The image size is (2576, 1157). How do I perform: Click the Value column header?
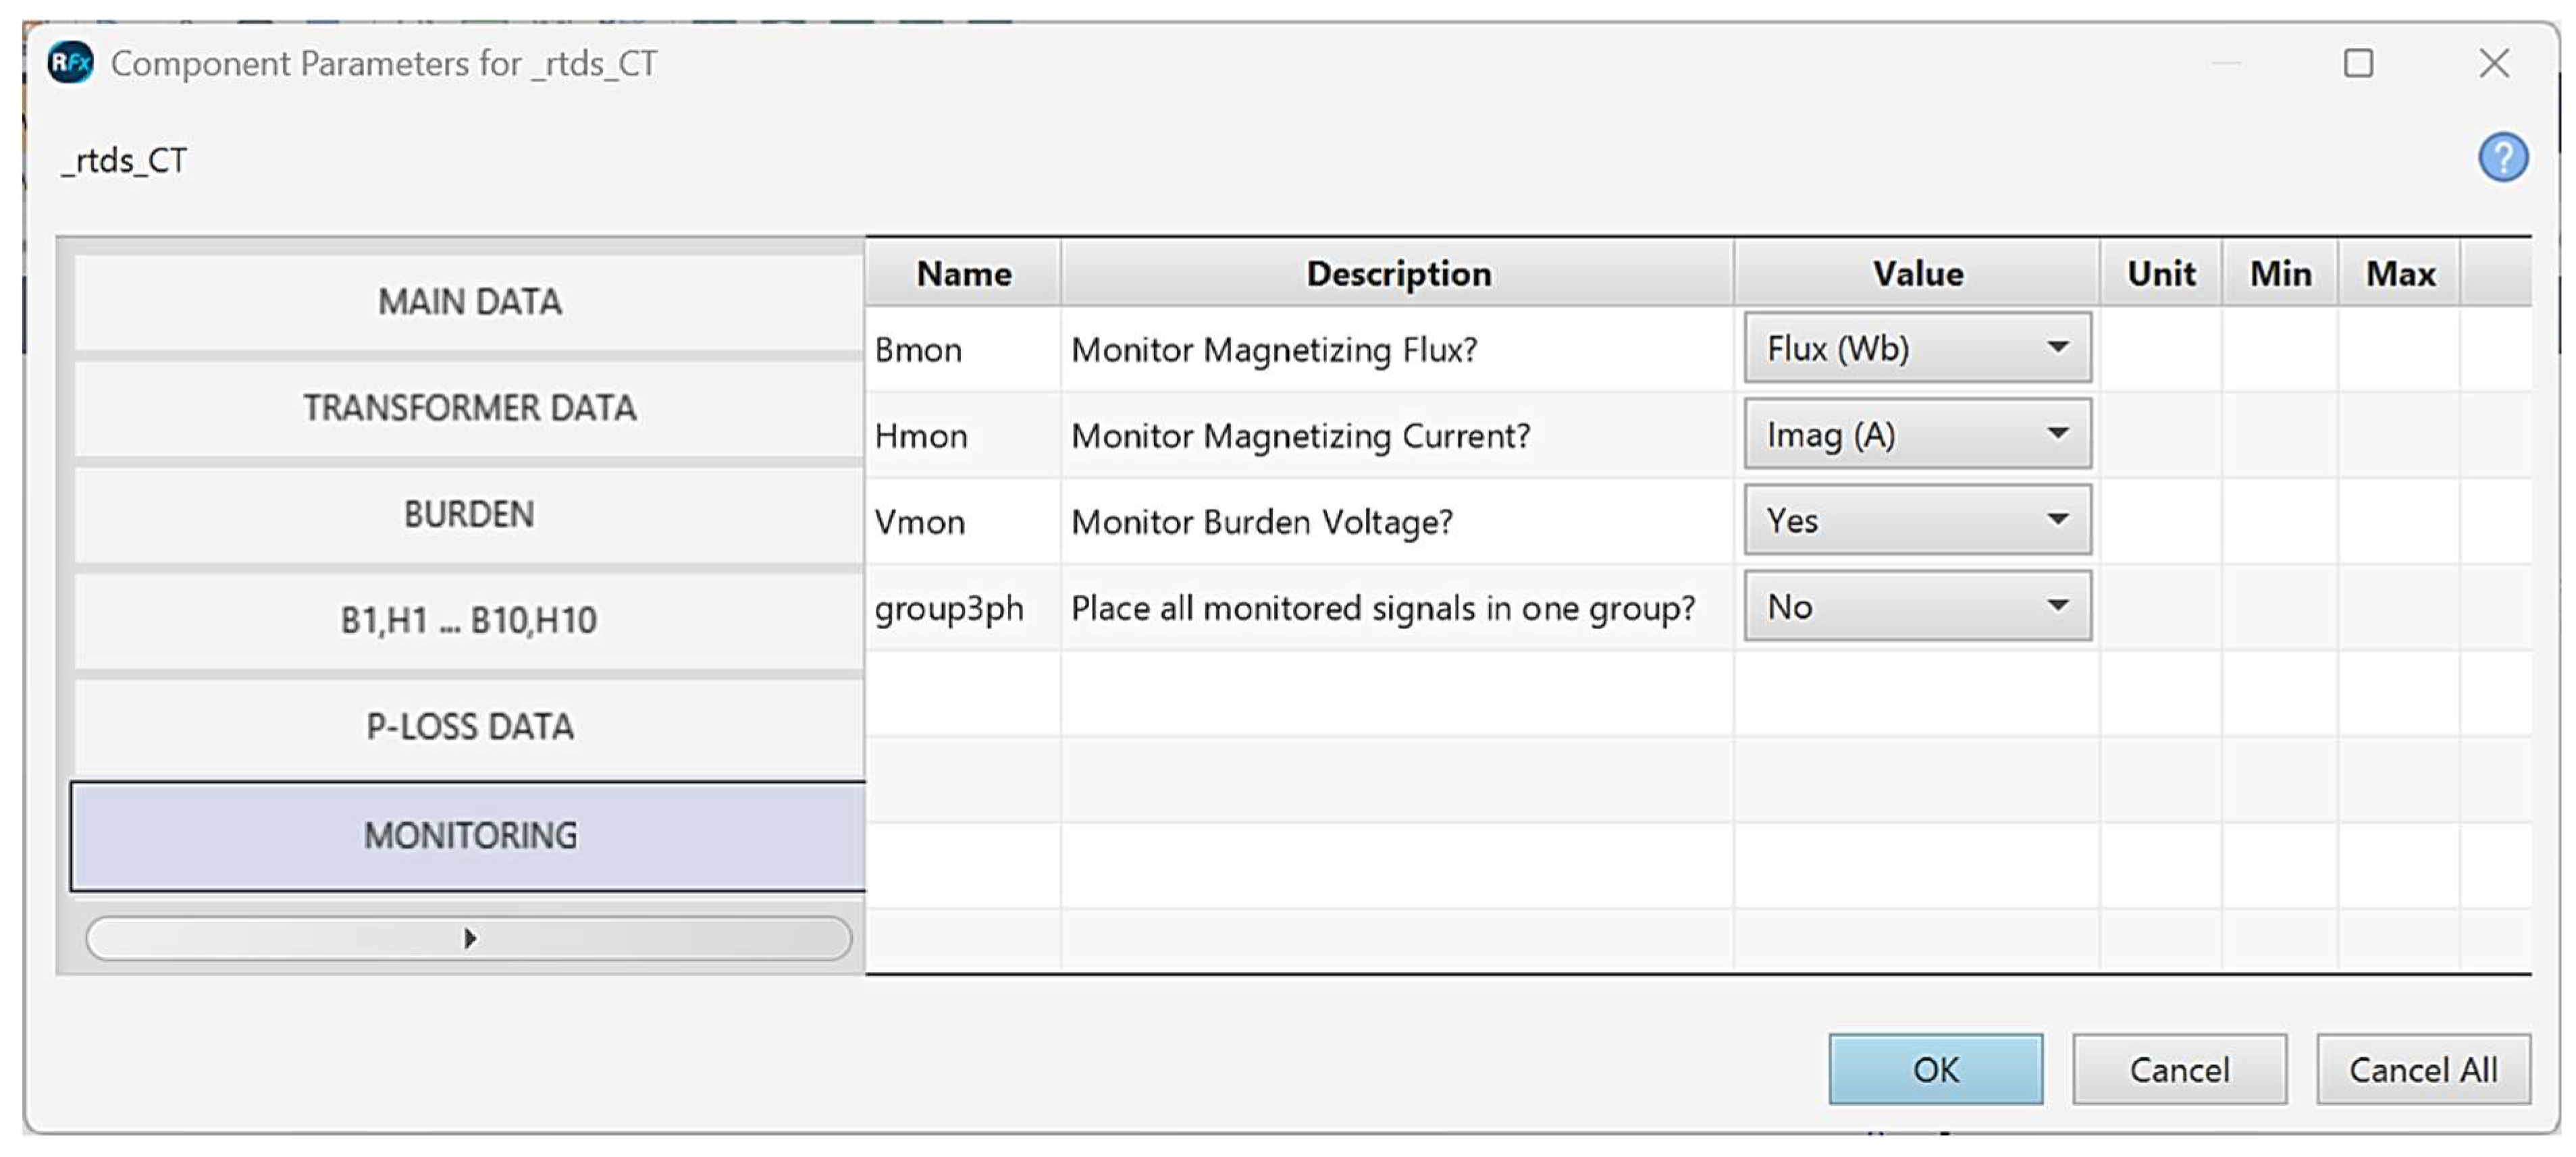pyautogui.click(x=1917, y=273)
